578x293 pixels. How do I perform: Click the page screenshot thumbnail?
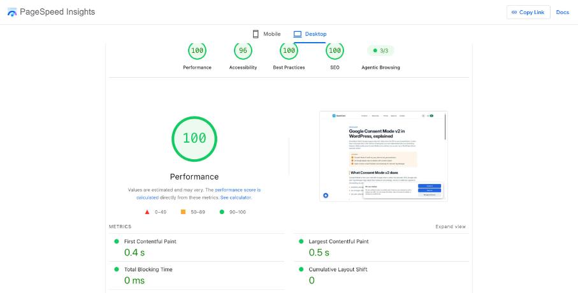(x=384, y=156)
